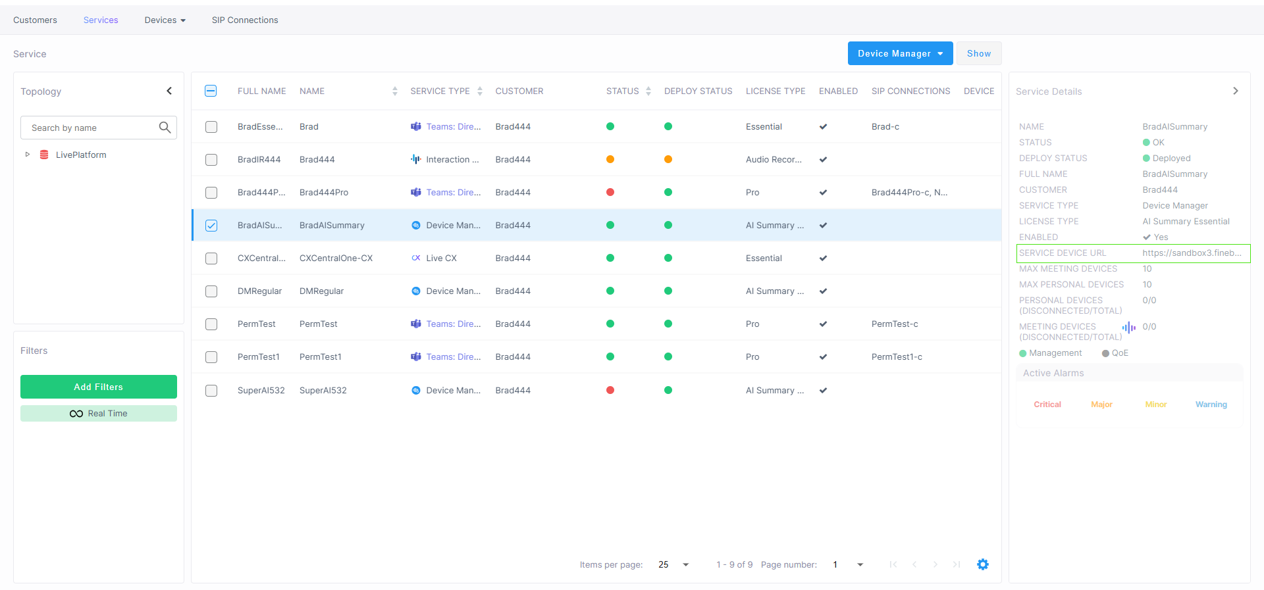Image resolution: width=1264 pixels, height=590 pixels.
Task: Click the Teams icon in the BradEsse row
Action: [x=416, y=126]
